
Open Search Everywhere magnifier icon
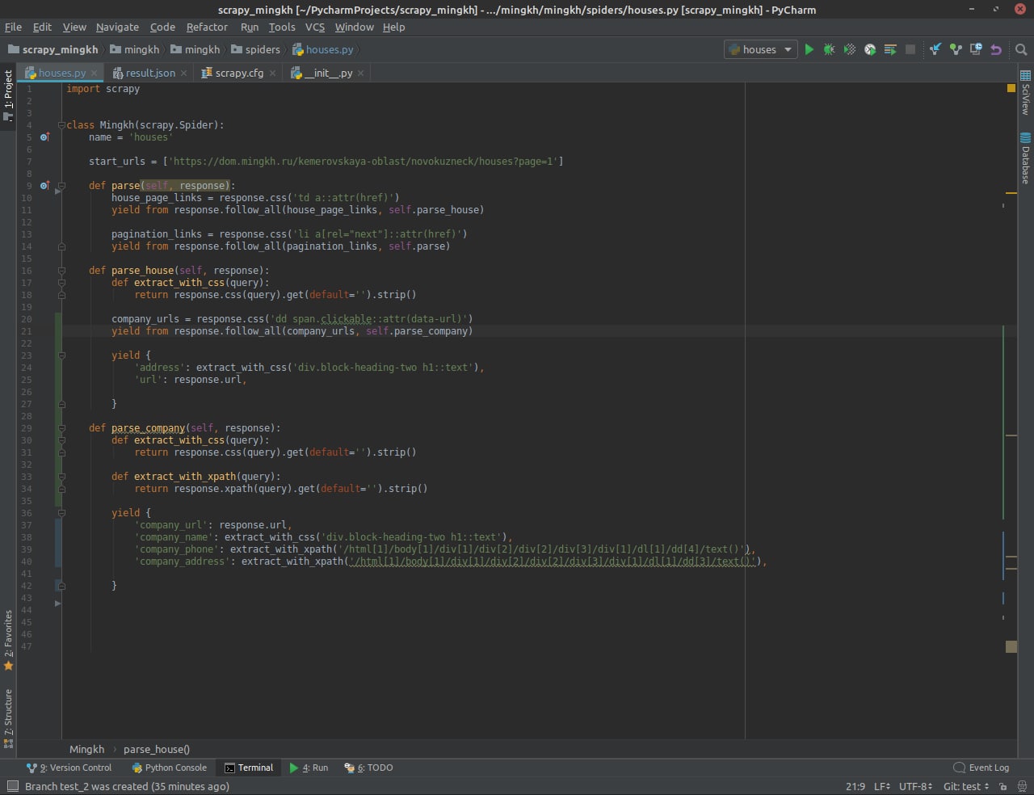pos(1021,49)
